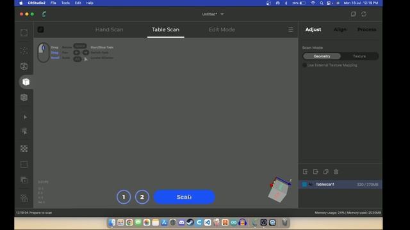Select Geometry scan mode
Image resolution: width=410 pixels, height=230 pixels.
[x=322, y=56]
